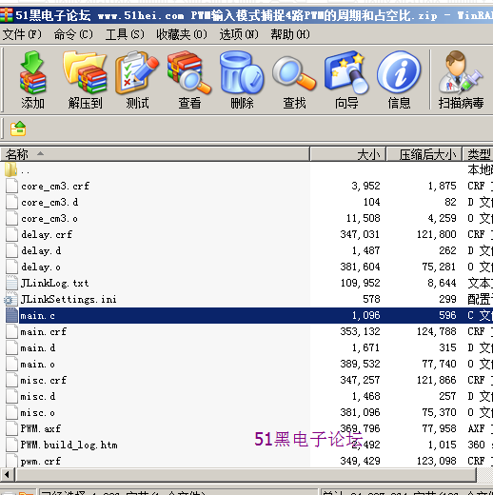Click the packed size value 8,644
Screen dimensions: 493x495
point(442,283)
